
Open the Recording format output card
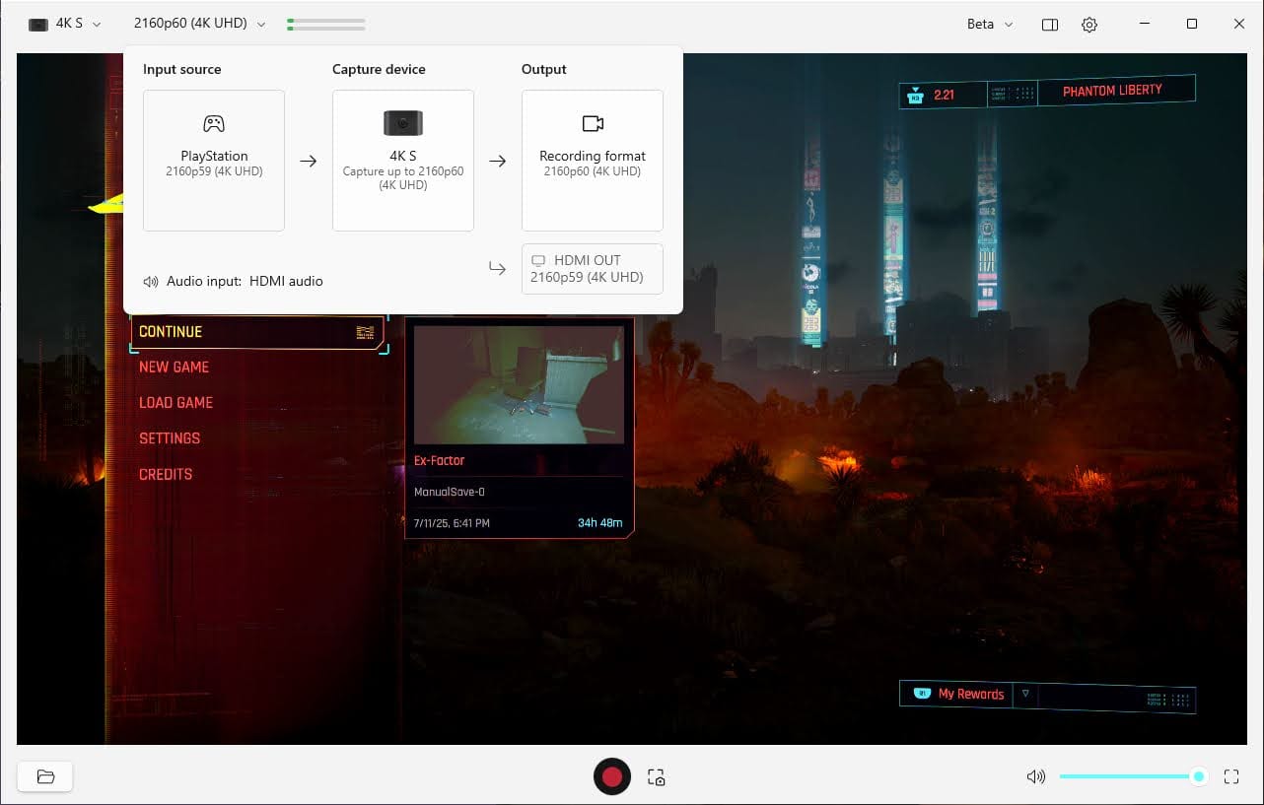[593, 161]
